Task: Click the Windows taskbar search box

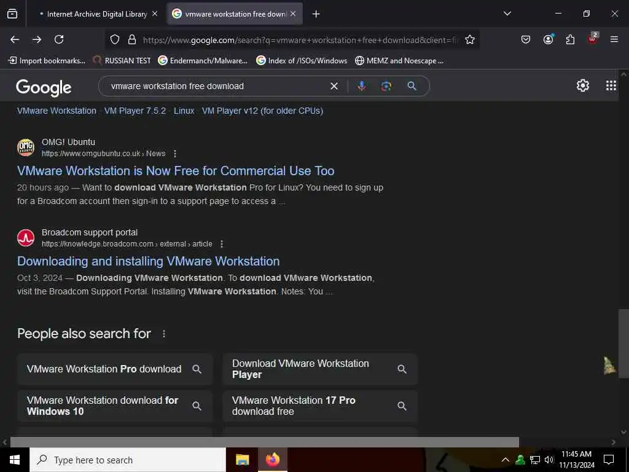Action: [128, 460]
